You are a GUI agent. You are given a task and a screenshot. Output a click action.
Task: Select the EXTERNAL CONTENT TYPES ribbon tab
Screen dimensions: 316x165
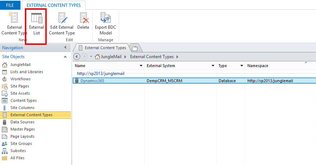pos(54,5)
